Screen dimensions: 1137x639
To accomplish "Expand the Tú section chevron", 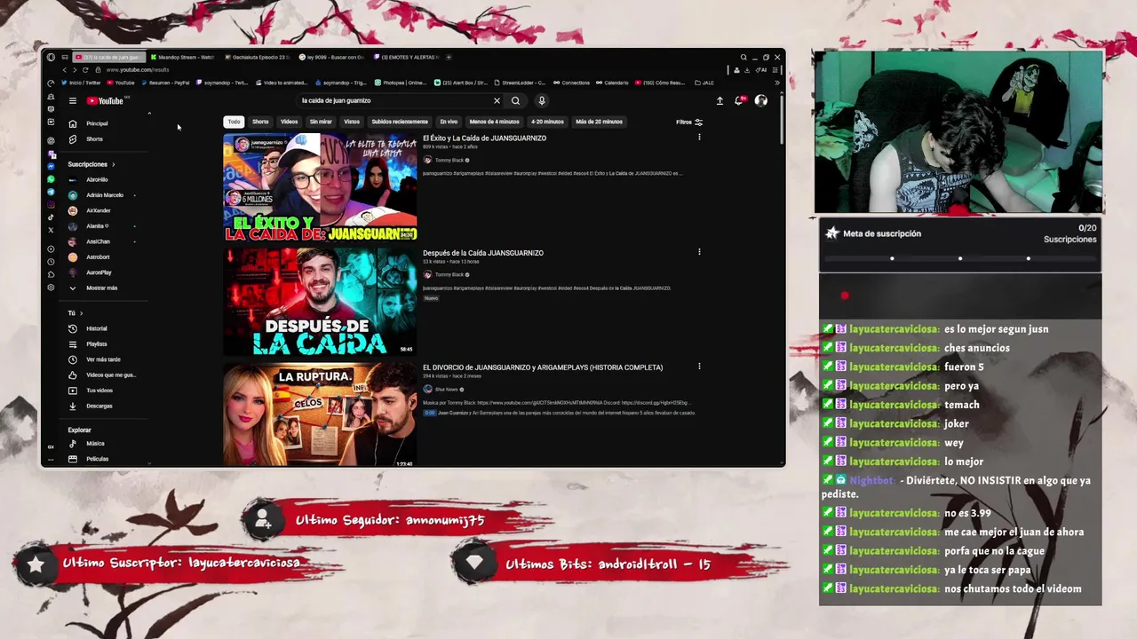I will 81,313.
